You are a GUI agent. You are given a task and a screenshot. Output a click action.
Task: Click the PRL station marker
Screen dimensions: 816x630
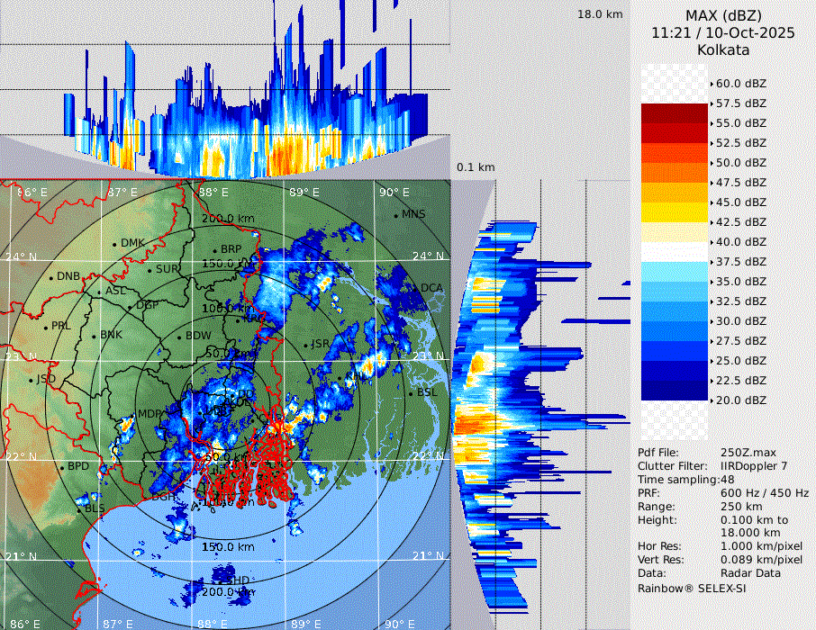coord(46,326)
